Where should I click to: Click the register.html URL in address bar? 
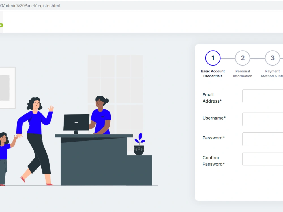[x=30, y=6]
